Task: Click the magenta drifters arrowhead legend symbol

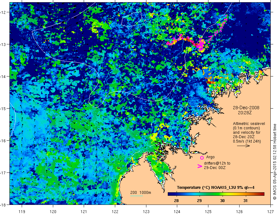Action: pos(200,166)
